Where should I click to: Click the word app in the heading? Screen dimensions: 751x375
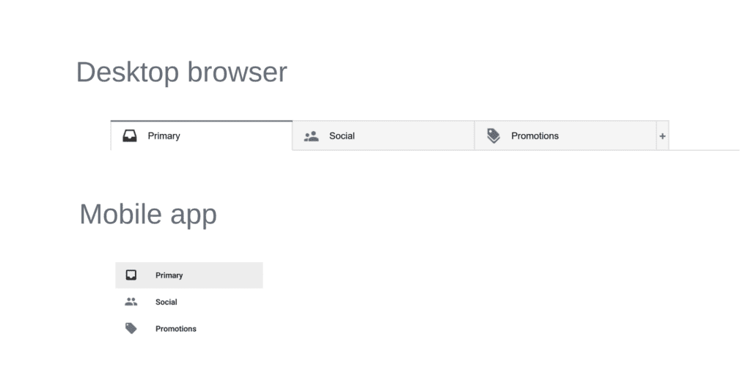(x=194, y=216)
